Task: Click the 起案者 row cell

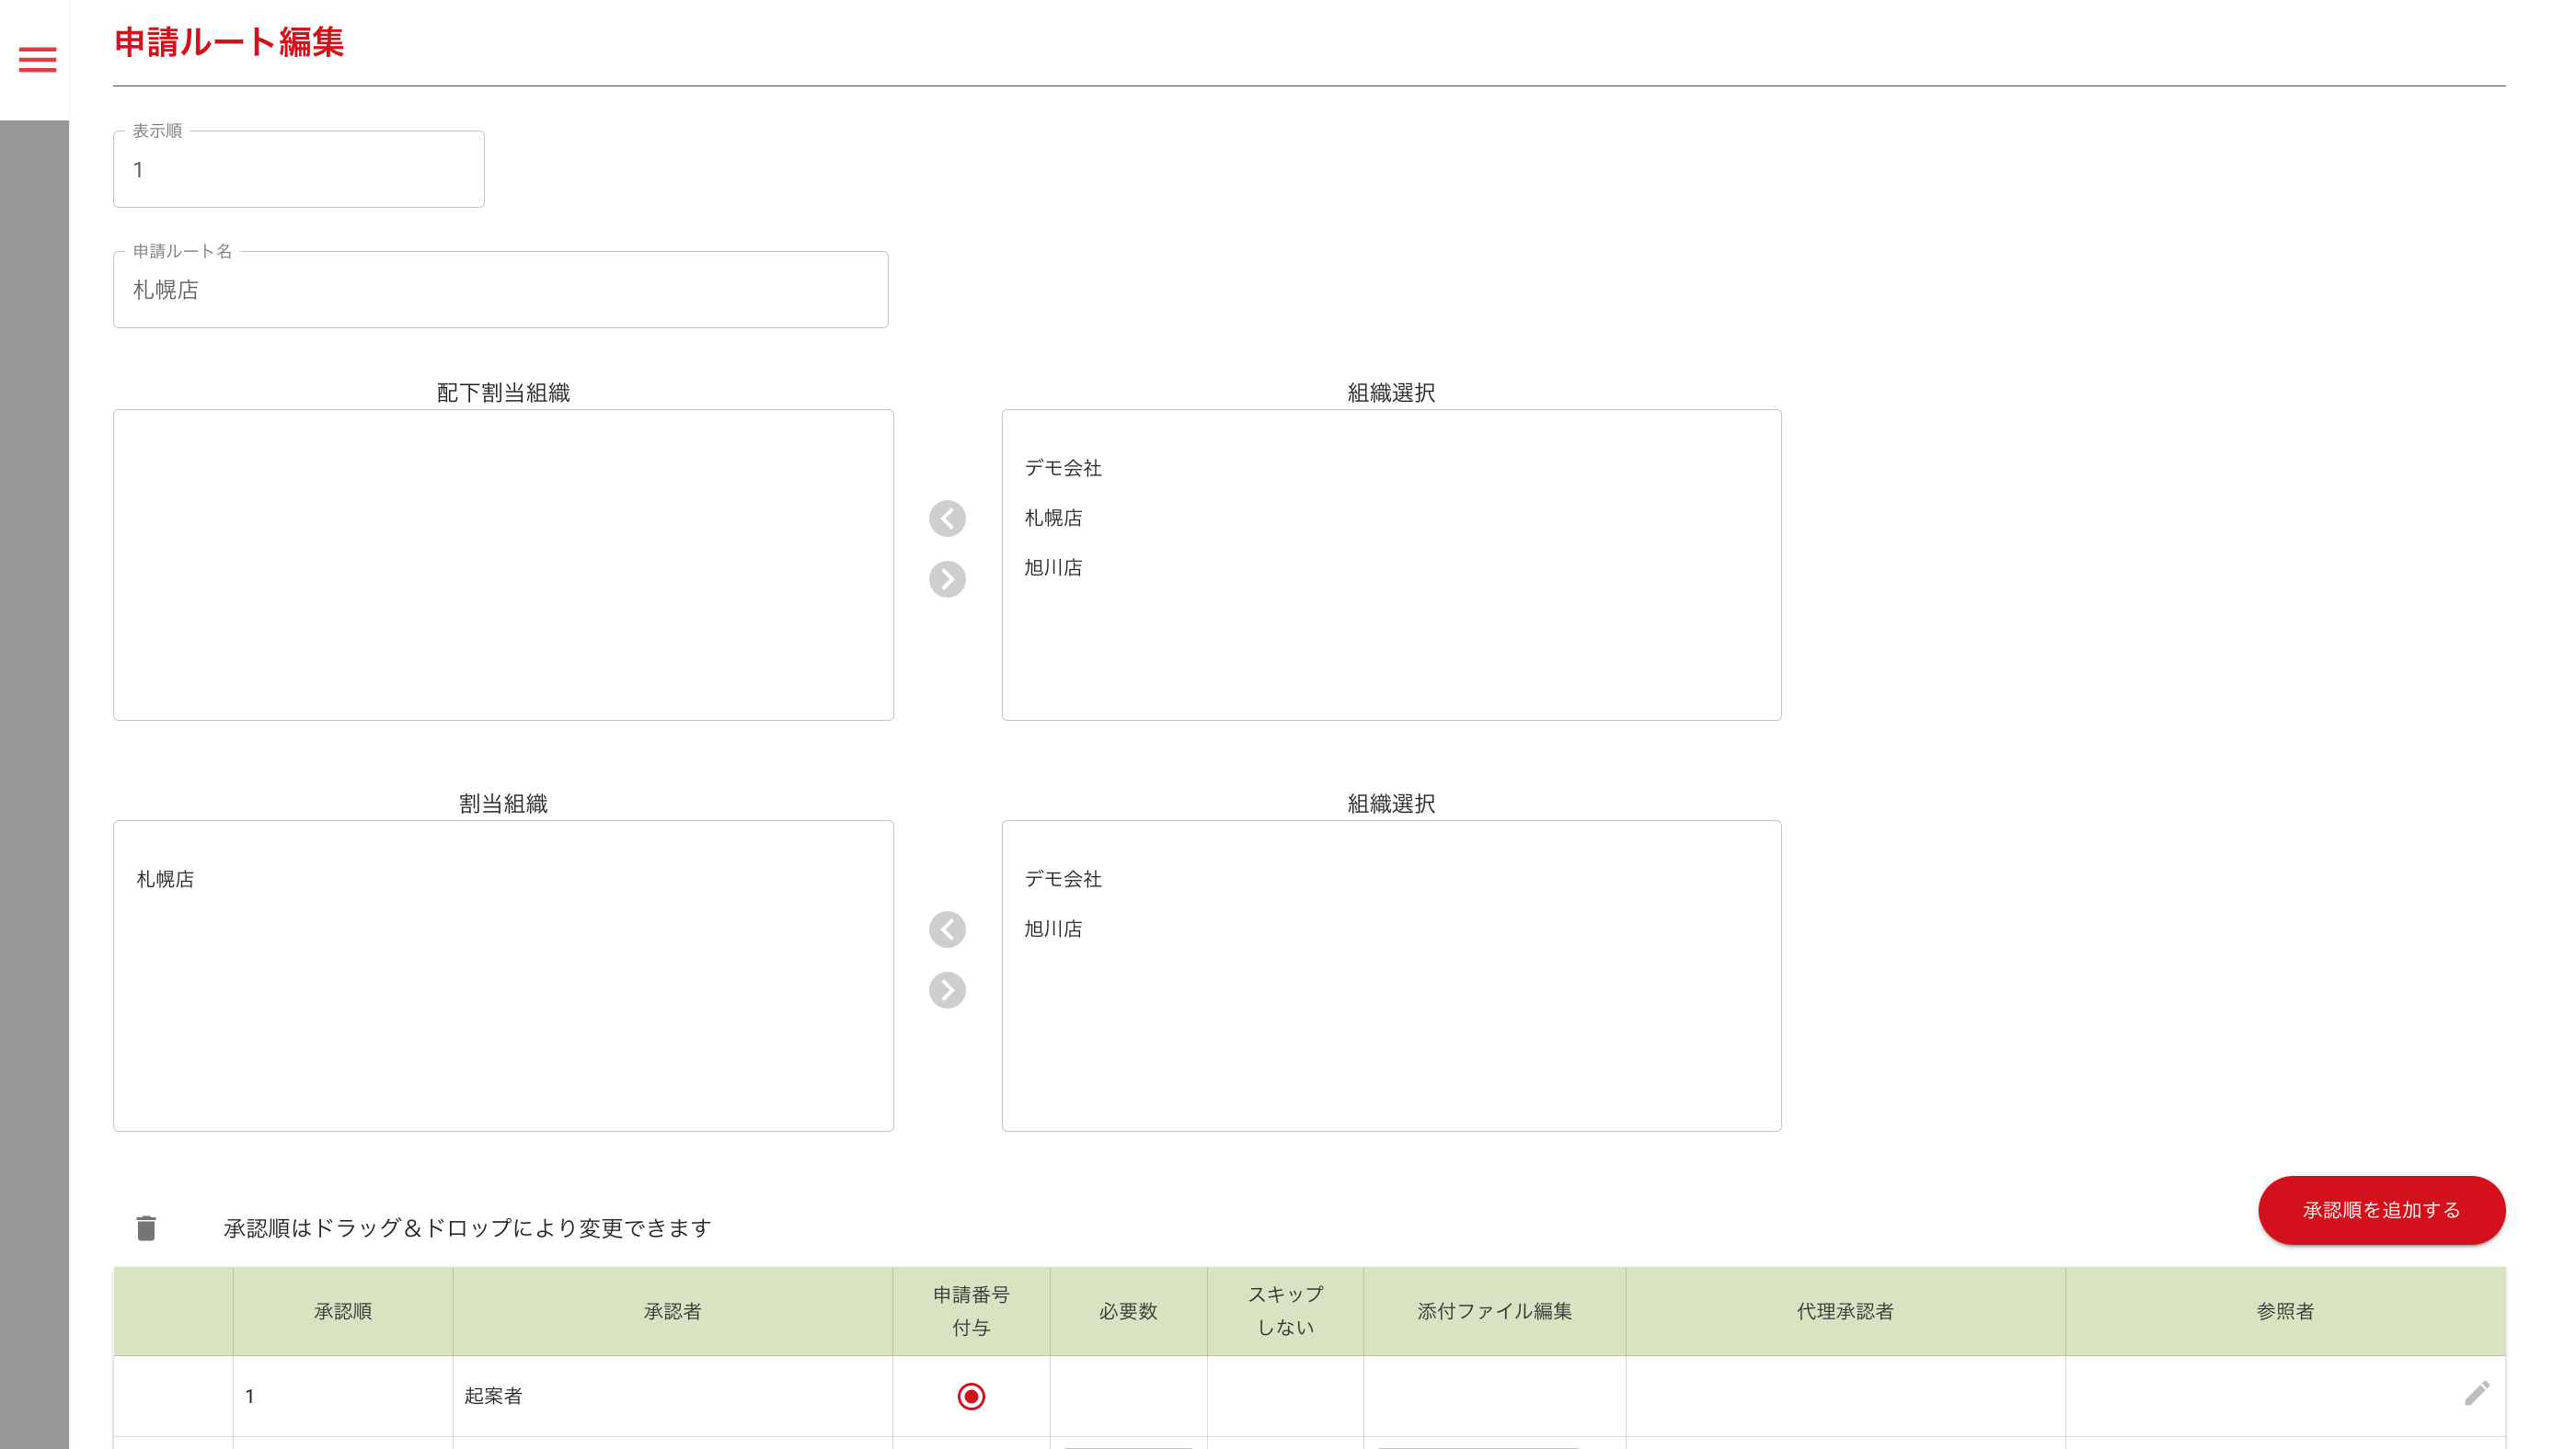Action: pyautogui.click(x=493, y=1395)
